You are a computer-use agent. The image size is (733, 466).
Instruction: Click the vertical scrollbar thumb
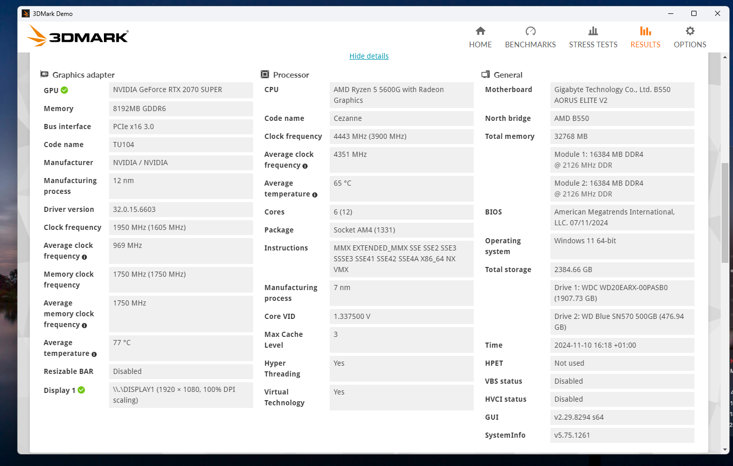coord(725,214)
